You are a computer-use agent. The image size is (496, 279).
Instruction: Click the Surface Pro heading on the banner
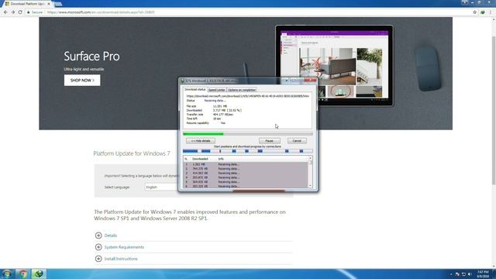91,57
